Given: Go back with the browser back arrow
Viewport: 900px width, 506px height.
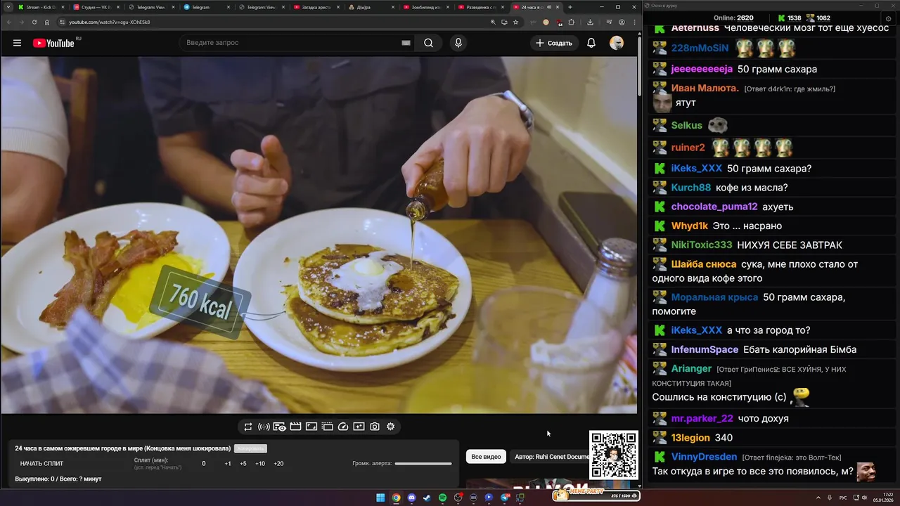Looking at the screenshot, I should coord(8,22).
